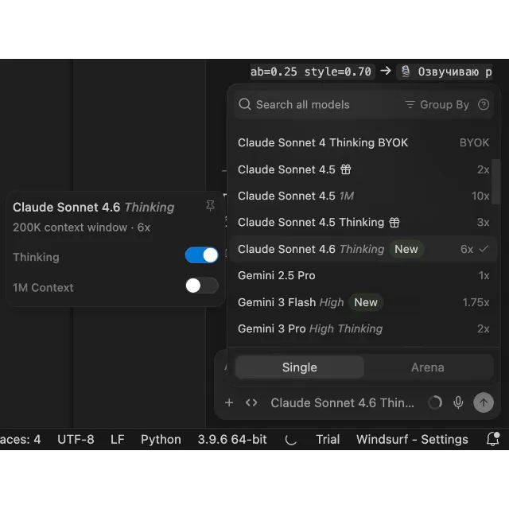Screen dimensions: 509x509
Task: Select Claude Sonnet 4.6 Thinking model
Action: coord(363,249)
